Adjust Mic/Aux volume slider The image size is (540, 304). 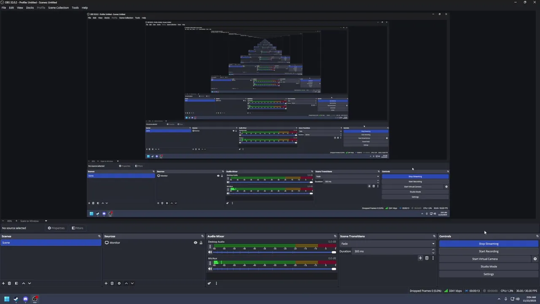[x=275, y=269]
